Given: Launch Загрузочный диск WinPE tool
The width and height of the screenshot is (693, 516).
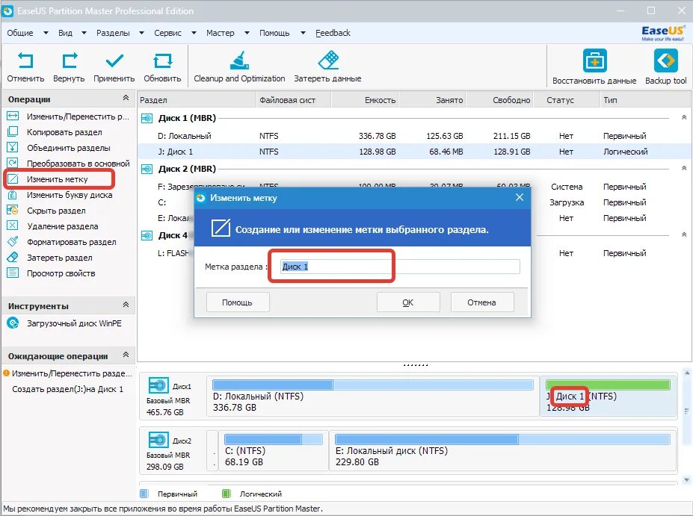Looking at the screenshot, I should [64, 323].
